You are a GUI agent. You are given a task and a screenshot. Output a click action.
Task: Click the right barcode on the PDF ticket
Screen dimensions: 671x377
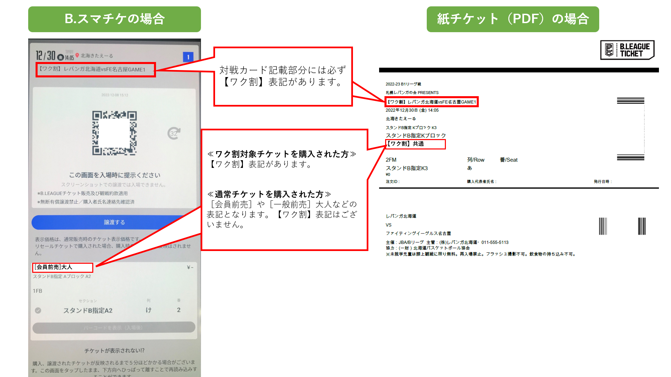coord(642,226)
